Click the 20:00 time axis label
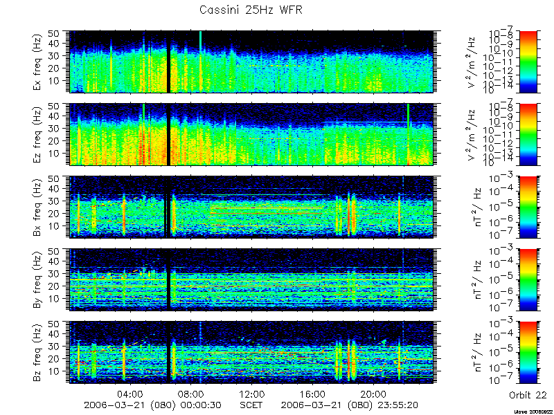The height and width of the screenshot is (415, 554). (373, 393)
